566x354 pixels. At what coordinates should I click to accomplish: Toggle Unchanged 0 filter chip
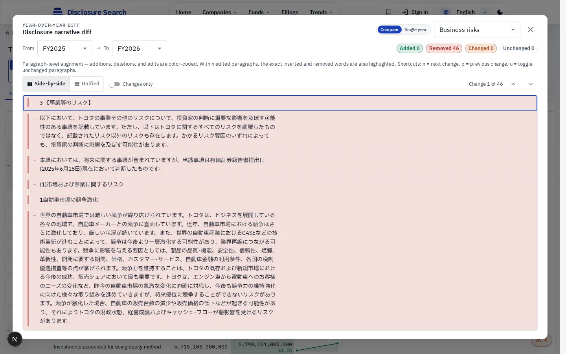518,48
